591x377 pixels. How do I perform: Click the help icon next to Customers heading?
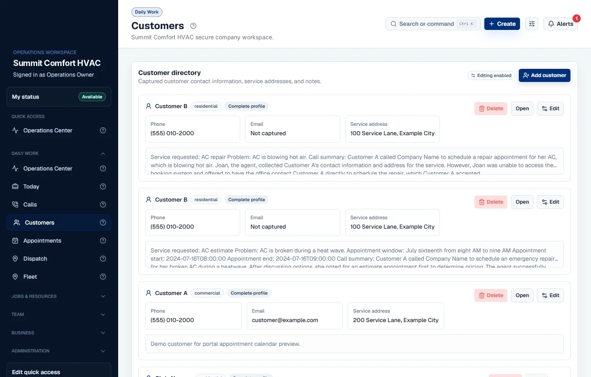[193, 26]
